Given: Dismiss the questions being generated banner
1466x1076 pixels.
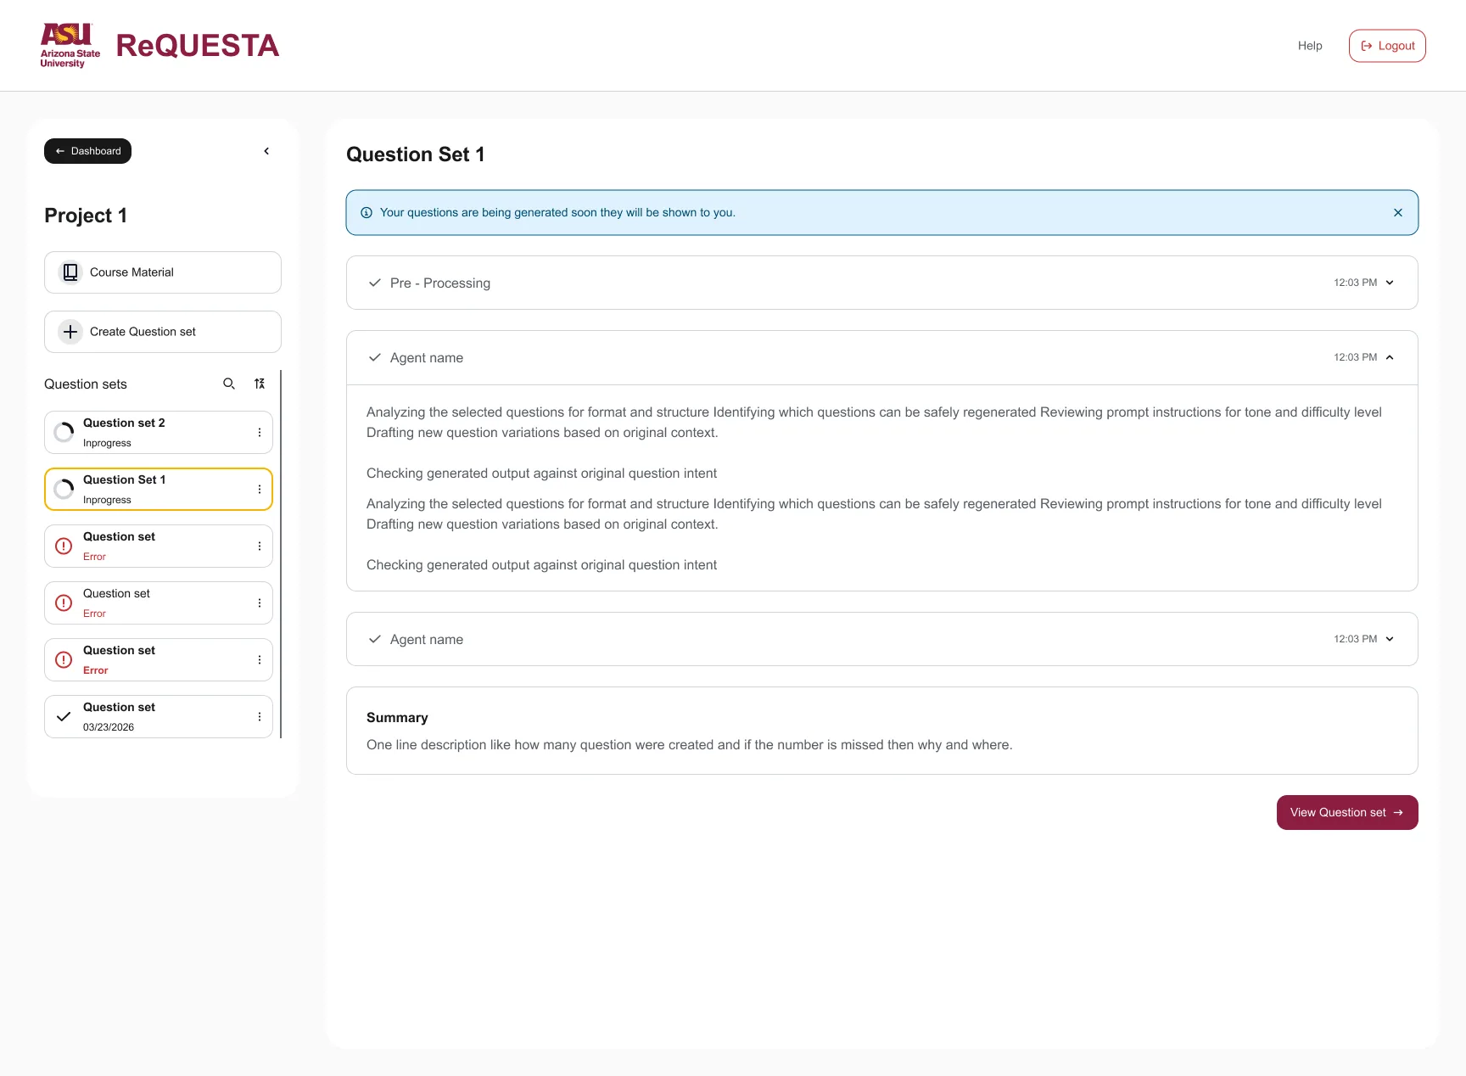Looking at the screenshot, I should [1398, 213].
